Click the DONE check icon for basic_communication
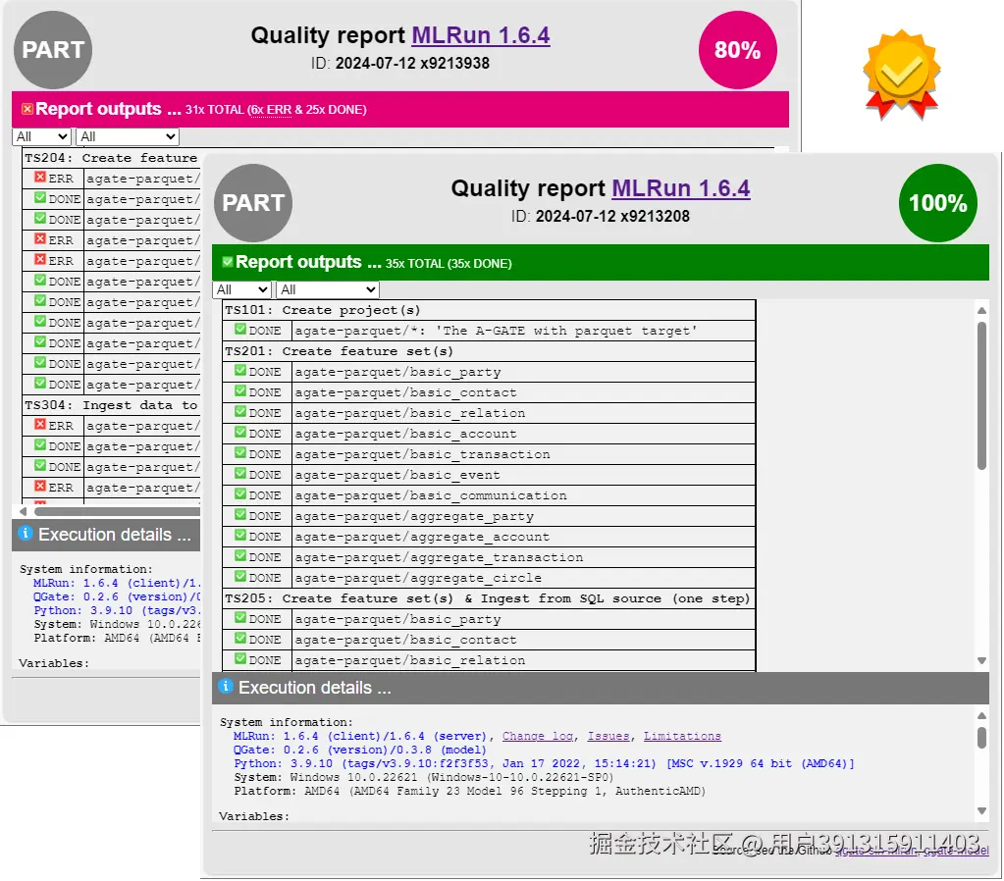This screenshot has height=881, width=1004. (x=240, y=494)
